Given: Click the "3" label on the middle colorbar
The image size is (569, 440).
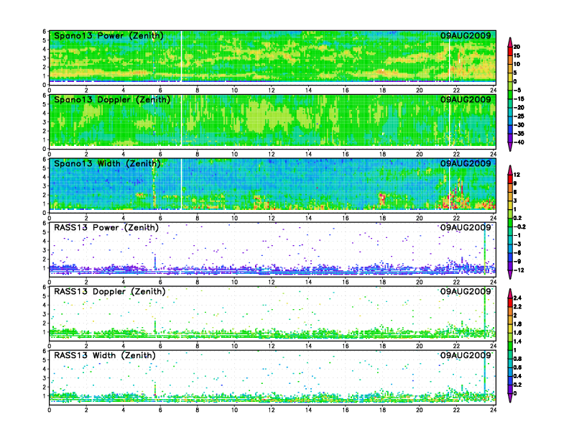Looking at the screenshot, I should coord(515,201).
